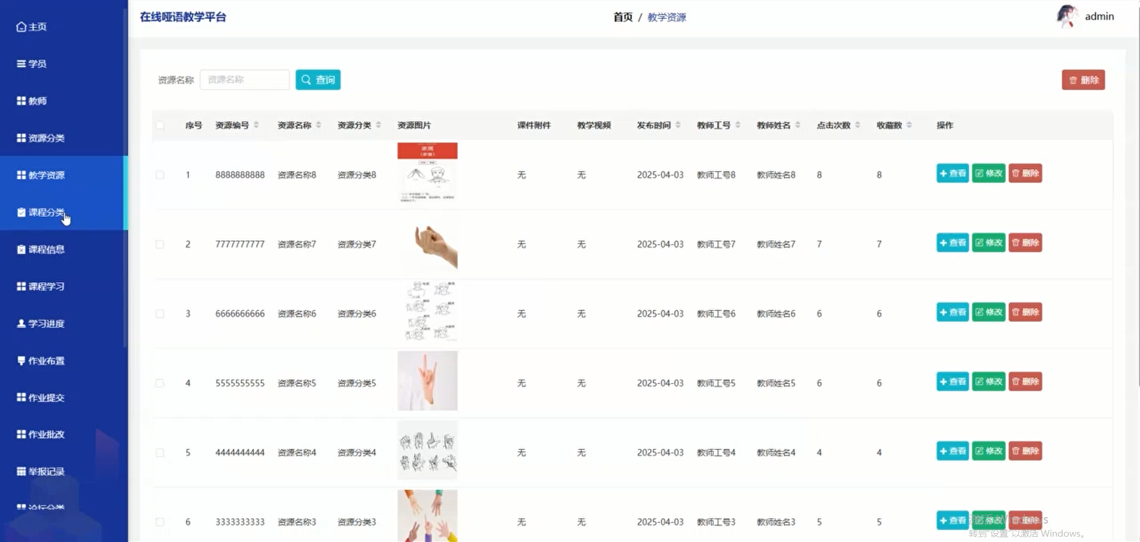
Task: Click the edit pencil icon on row 1 修改
Action: 978,173
